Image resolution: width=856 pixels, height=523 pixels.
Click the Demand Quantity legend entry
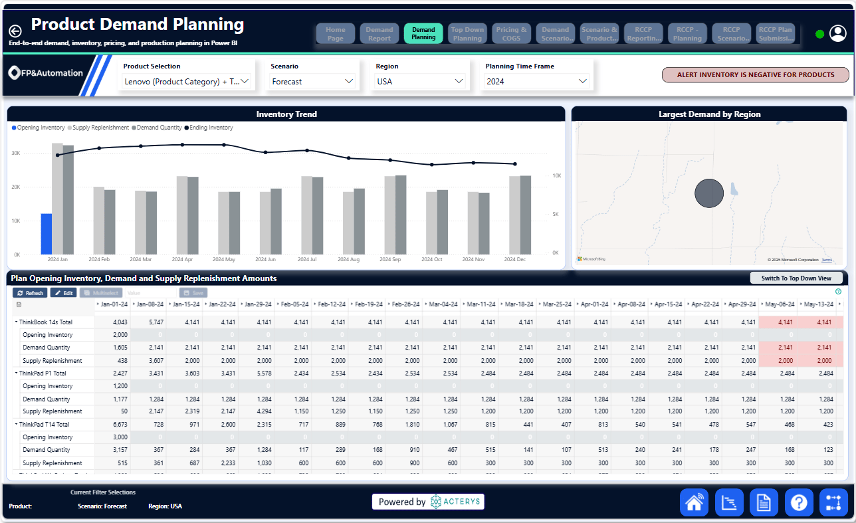click(x=156, y=128)
